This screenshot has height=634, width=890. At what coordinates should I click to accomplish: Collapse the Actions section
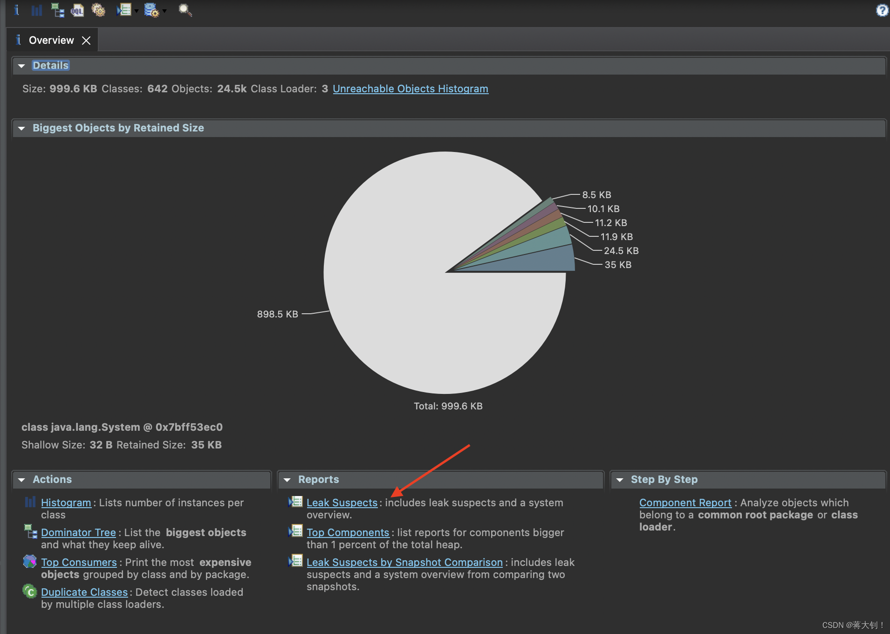click(x=21, y=480)
